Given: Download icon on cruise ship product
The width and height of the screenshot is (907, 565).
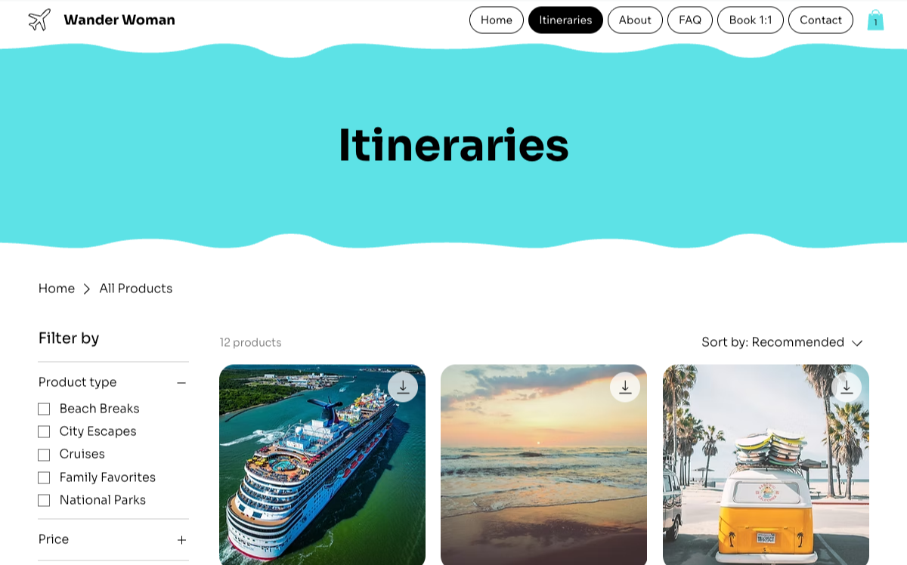Looking at the screenshot, I should 403,387.
